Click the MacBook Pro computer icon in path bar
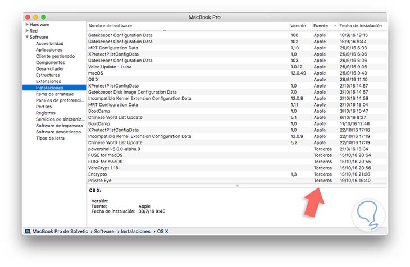This screenshot has width=410, height=267. 28,231
